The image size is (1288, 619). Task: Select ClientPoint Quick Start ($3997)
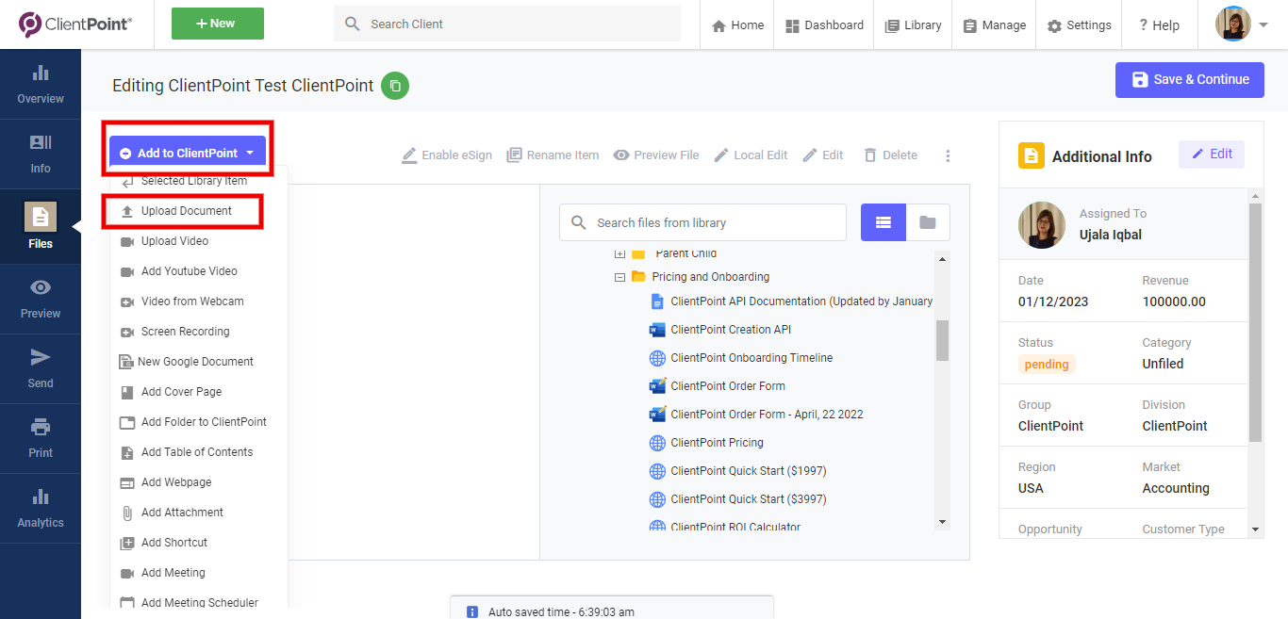[737, 499]
